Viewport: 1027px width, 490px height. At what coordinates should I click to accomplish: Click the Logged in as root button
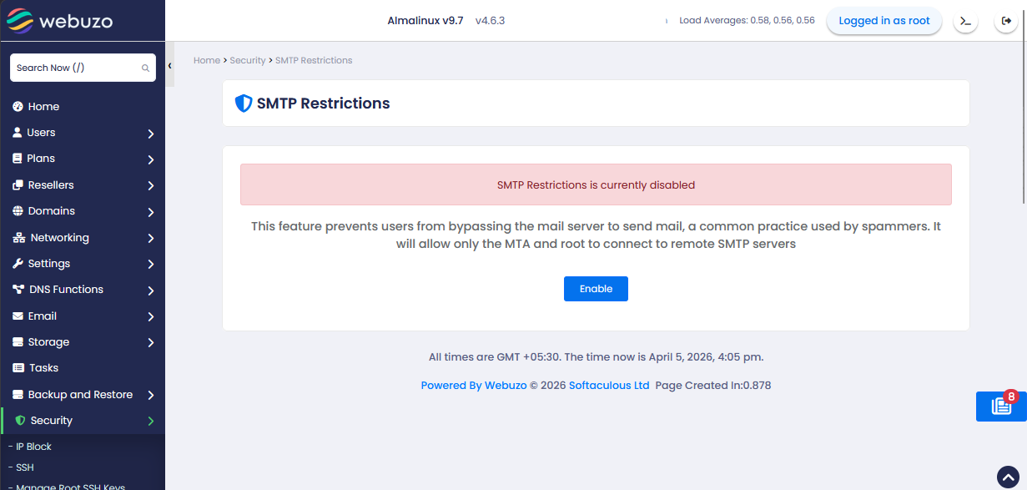pyautogui.click(x=884, y=21)
